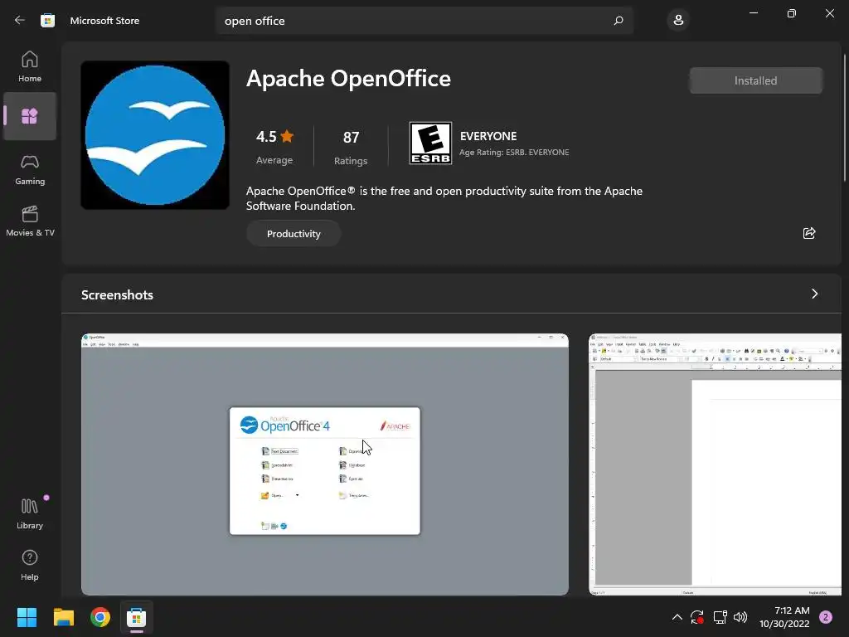Expand Screenshots section with the chevron
Viewport: 849px width, 637px height.
(814, 294)
